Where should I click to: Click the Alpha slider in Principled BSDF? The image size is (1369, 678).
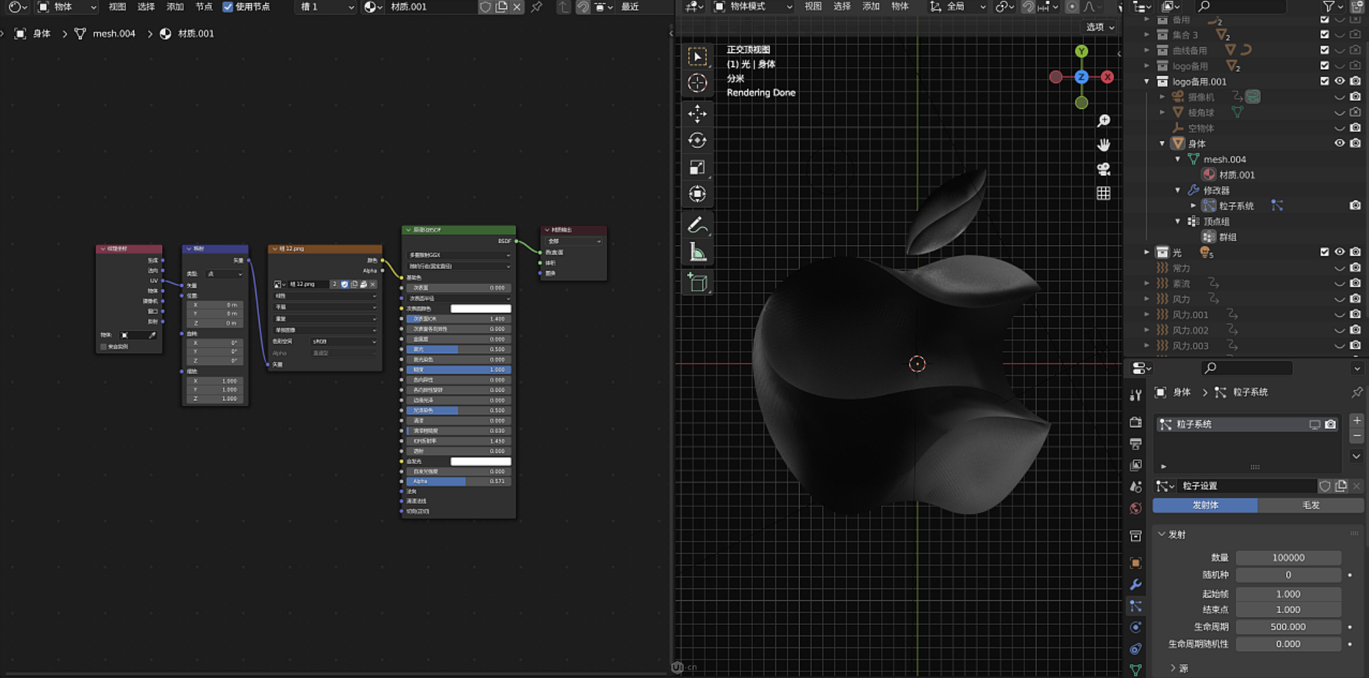458,481
